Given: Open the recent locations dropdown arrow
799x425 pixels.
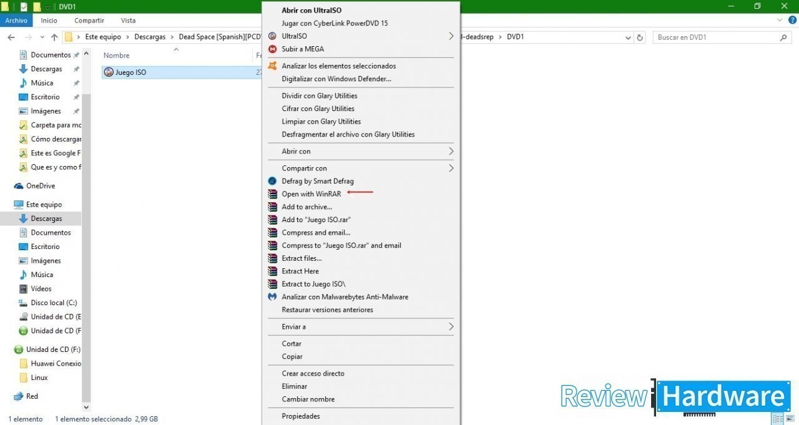Looking at the screenshot, I should [43, 37].
